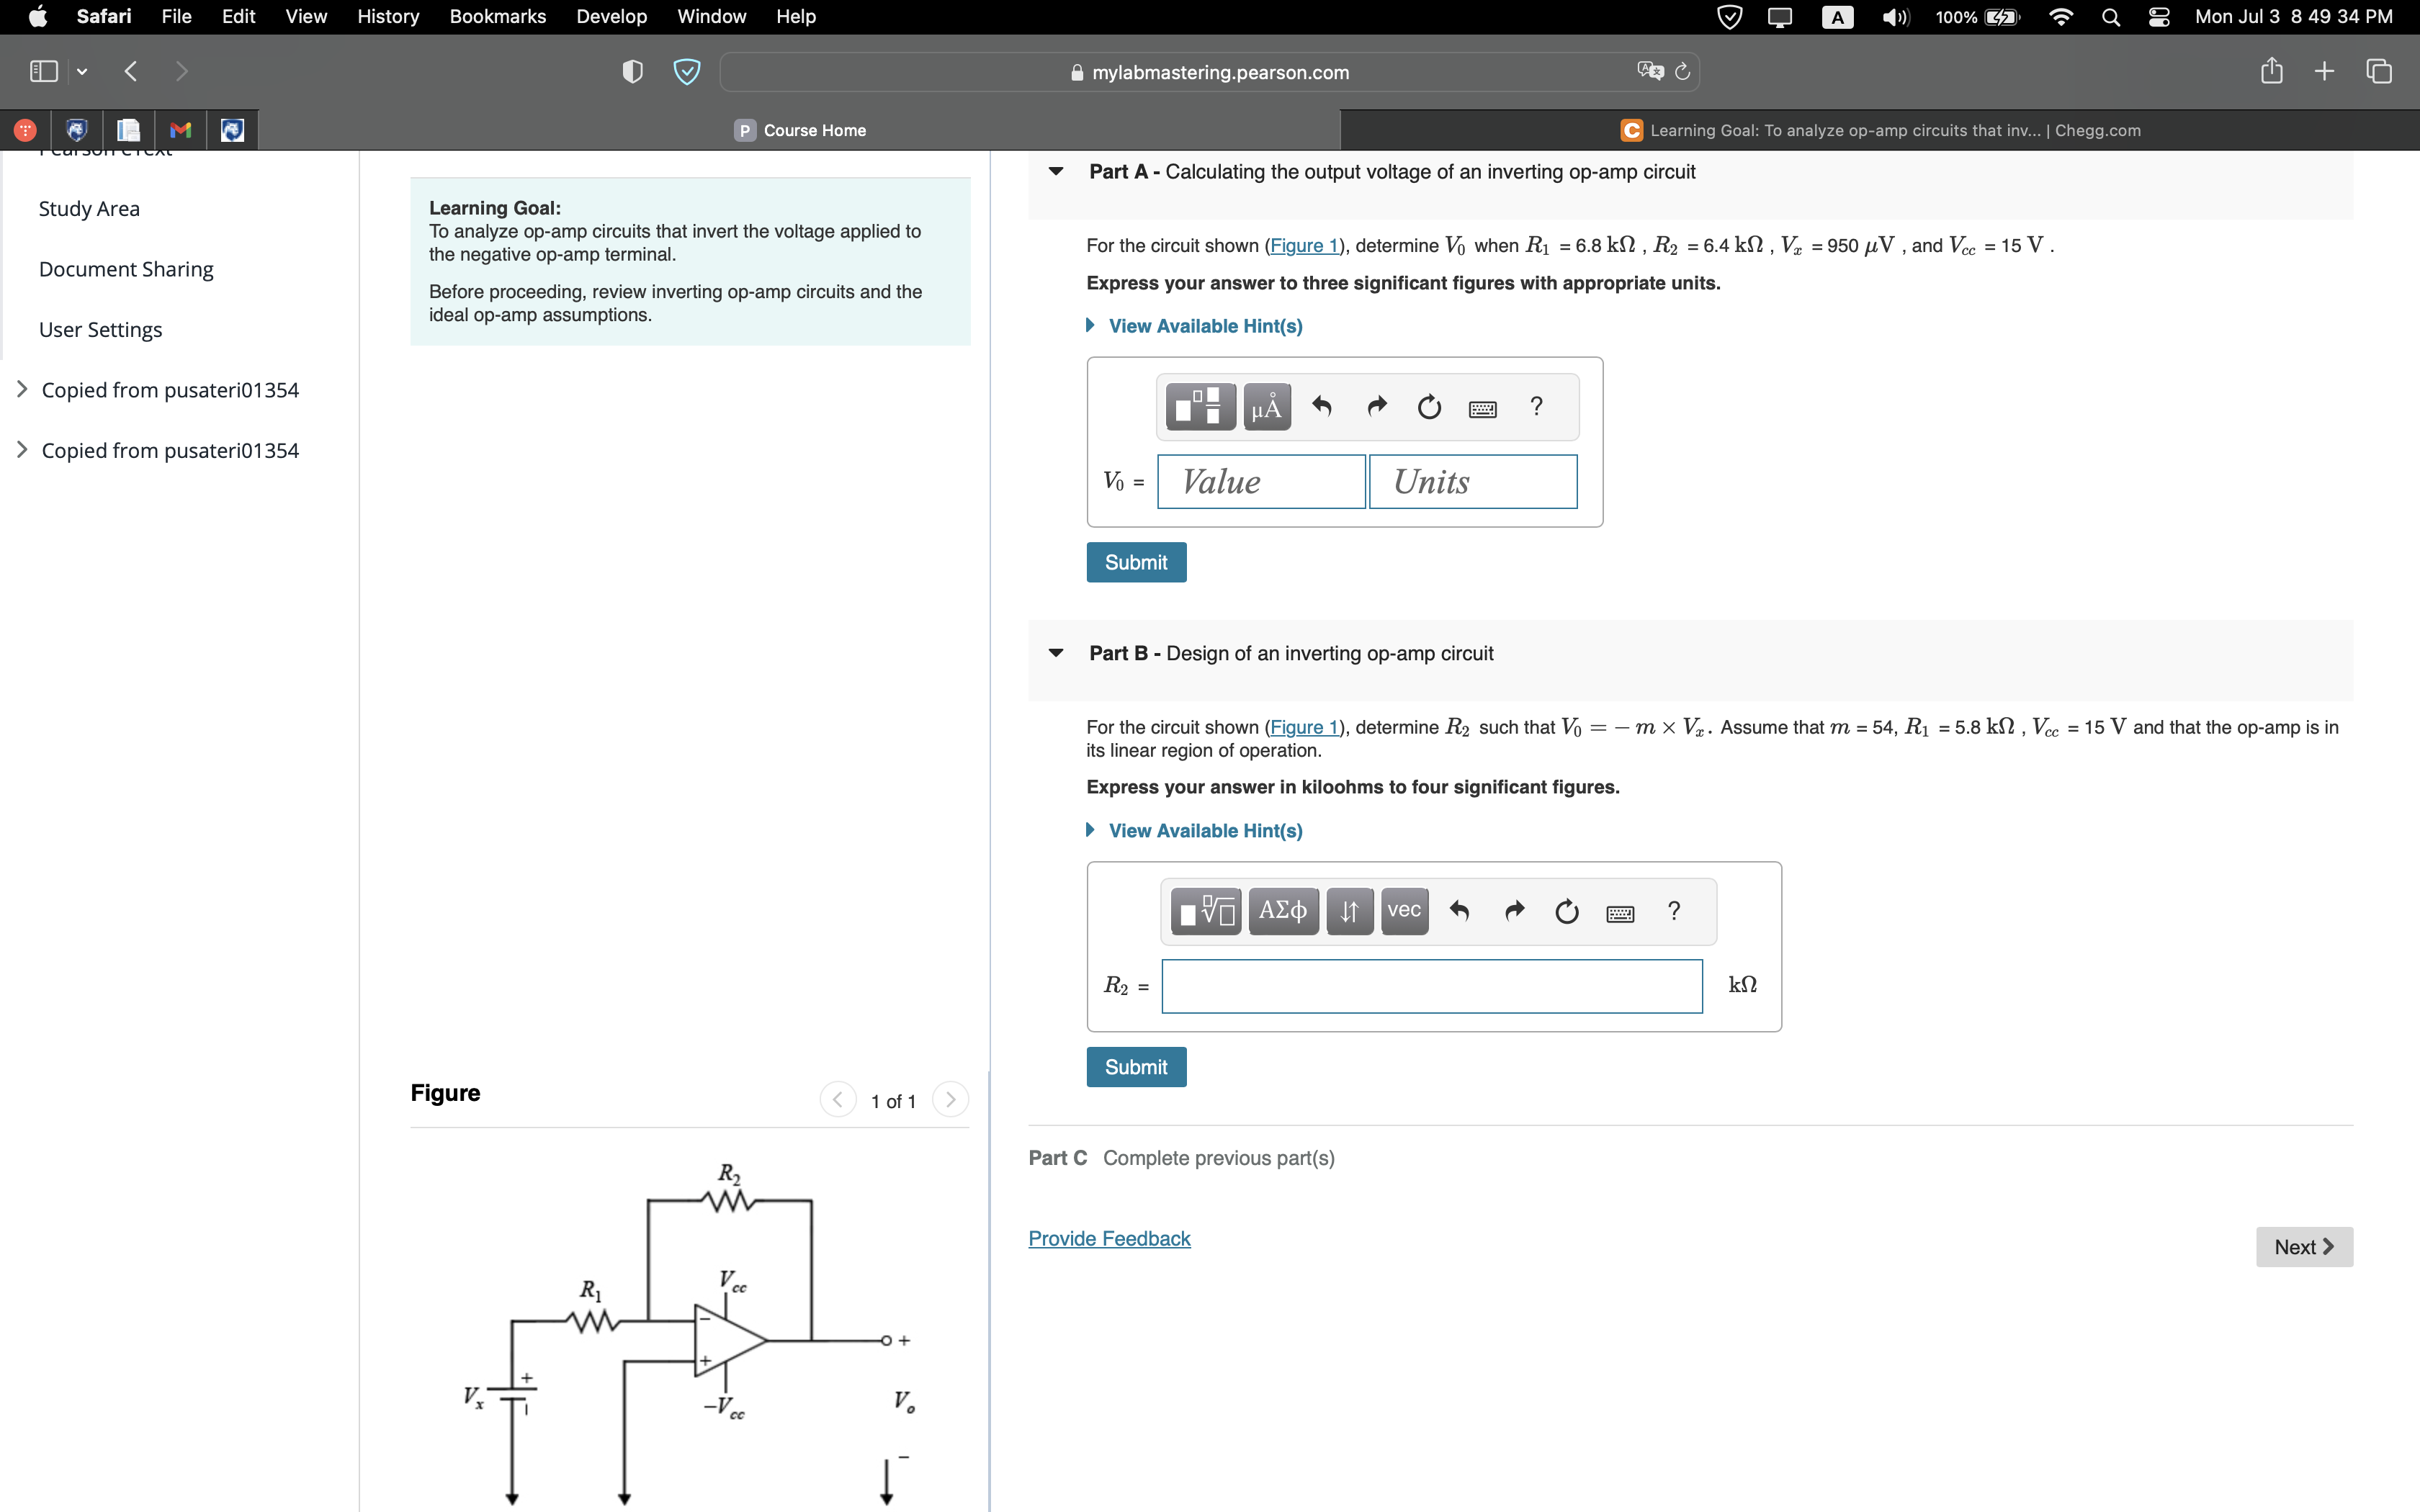The height and width of the screenshot is (1512, 2420).
Task: Open the Greek symbols ΑΣφ icon
Action: pos(1283,911)
